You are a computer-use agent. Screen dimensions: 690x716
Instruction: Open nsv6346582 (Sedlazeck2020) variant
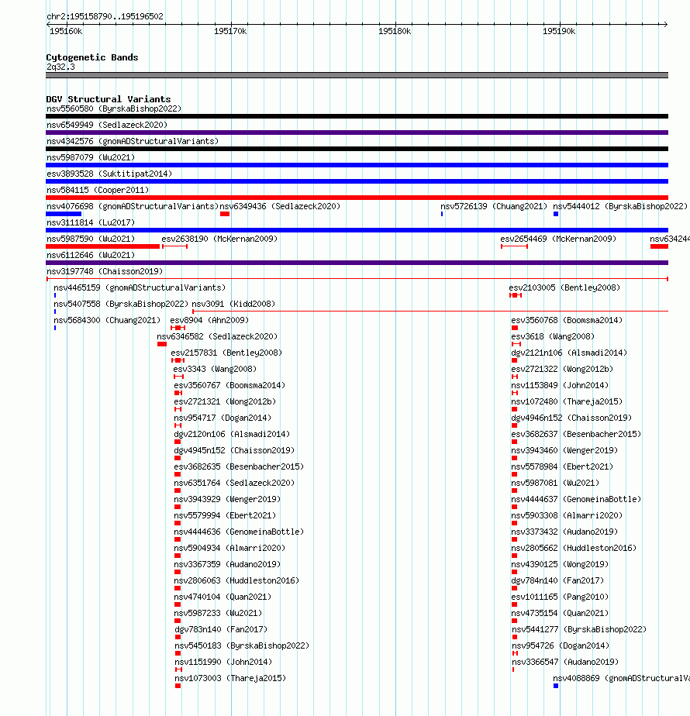click(x=217, y=336)
